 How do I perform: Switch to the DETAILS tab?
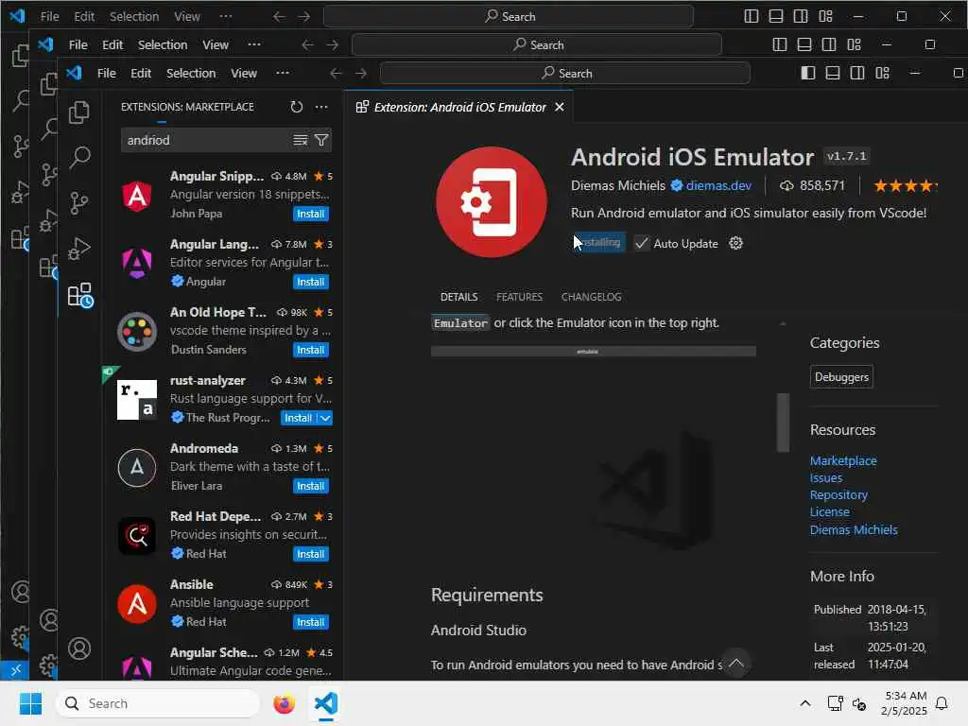(458, 297)
